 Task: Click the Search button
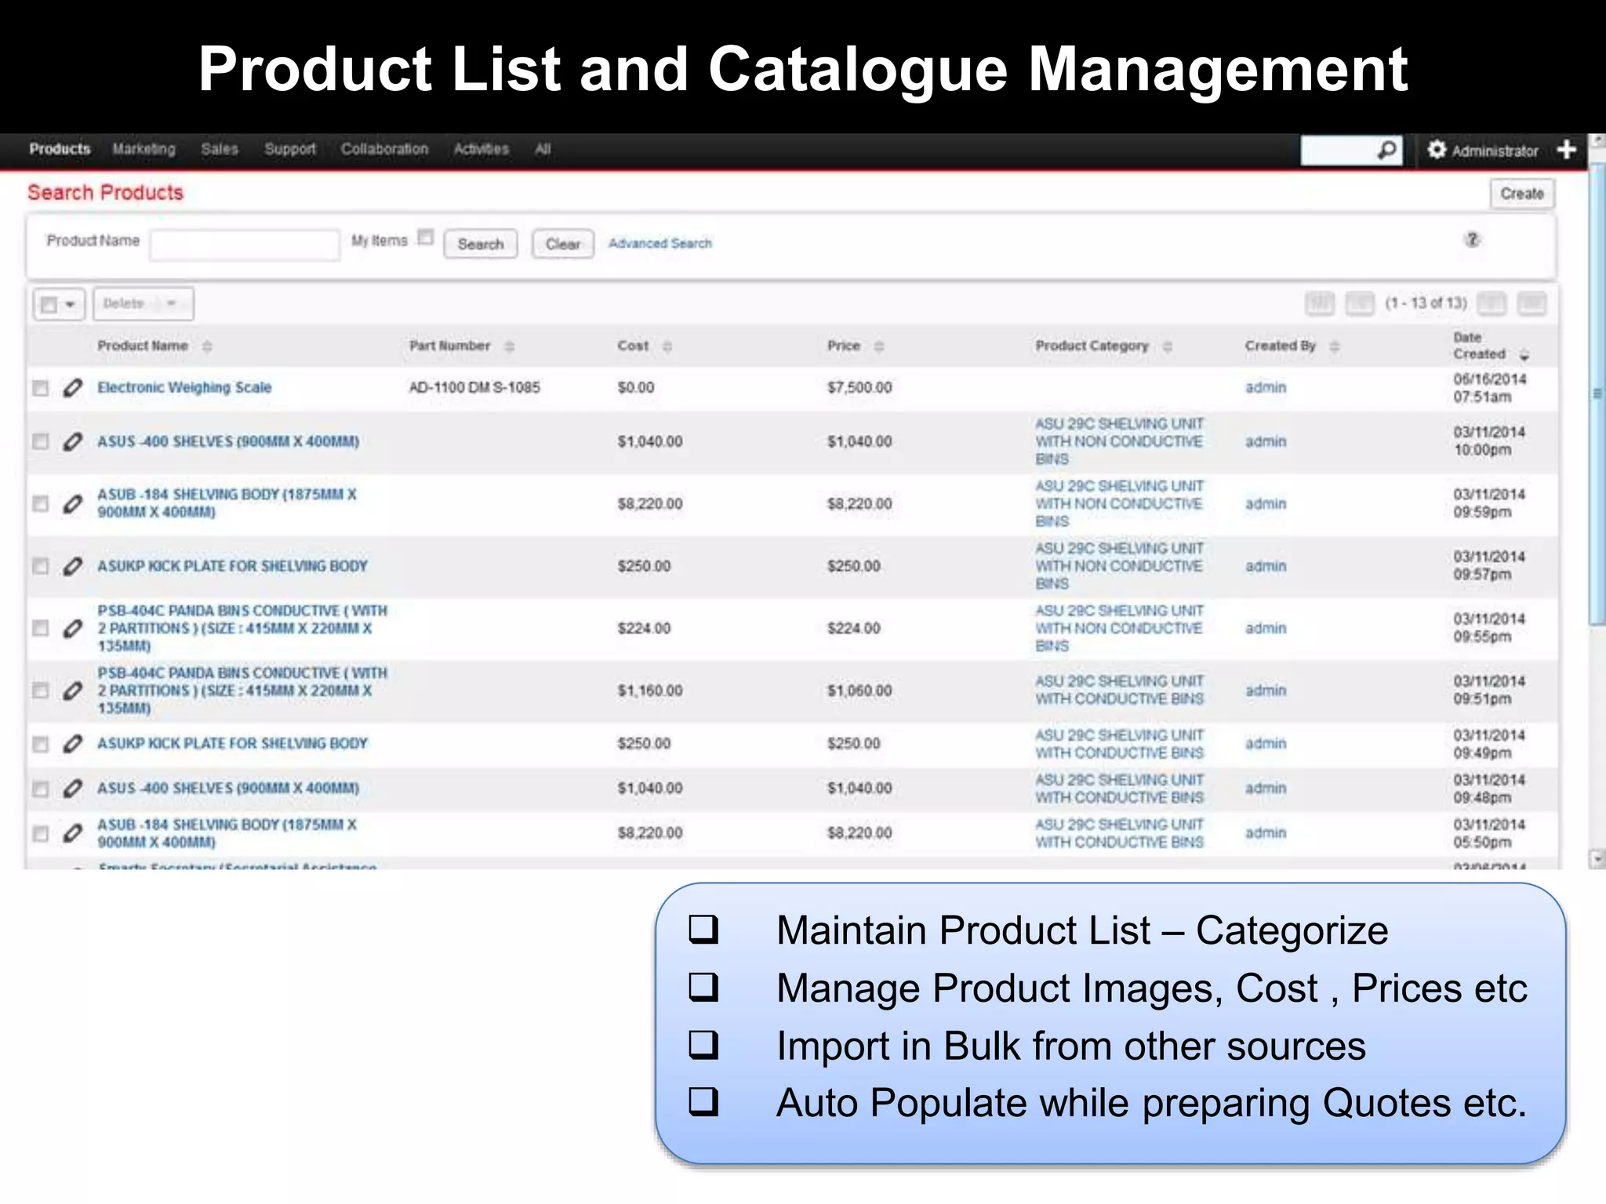[x=481, y=244]
